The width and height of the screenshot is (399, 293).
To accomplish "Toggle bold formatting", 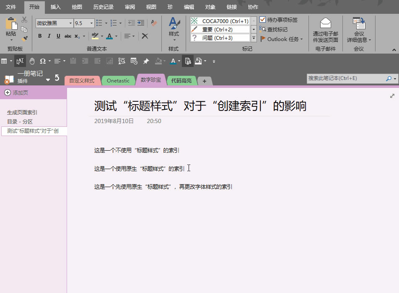I will click(x=40, y=36).
